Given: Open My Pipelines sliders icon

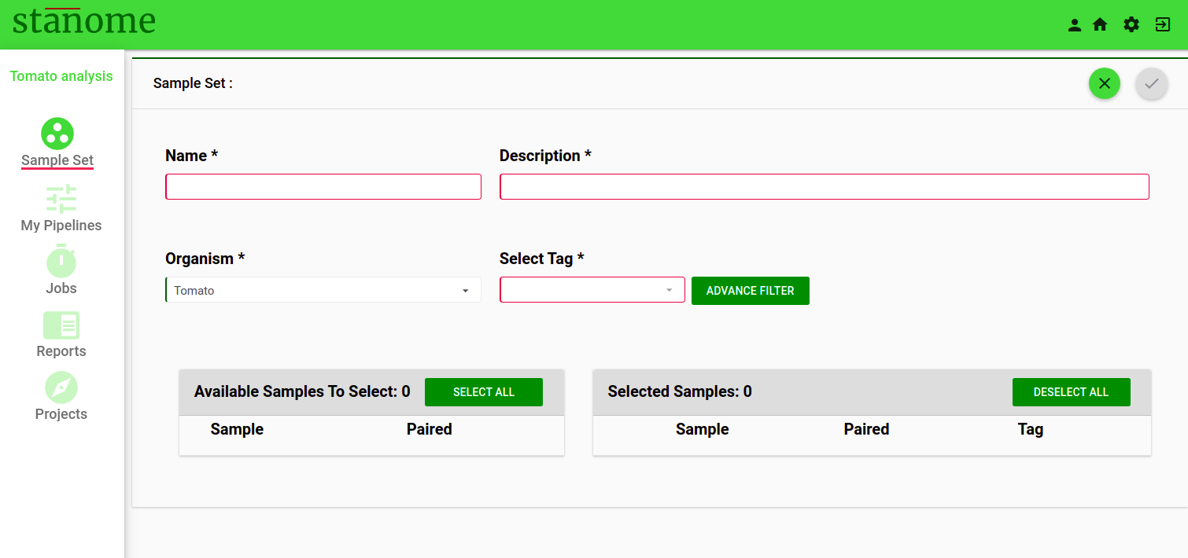Looking at the screenshot, I should point(61,199).
